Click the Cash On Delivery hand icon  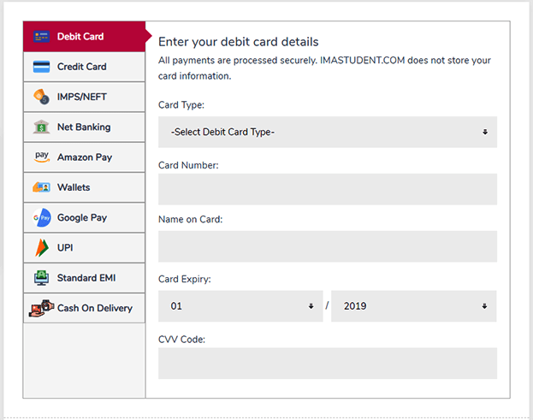41,308
